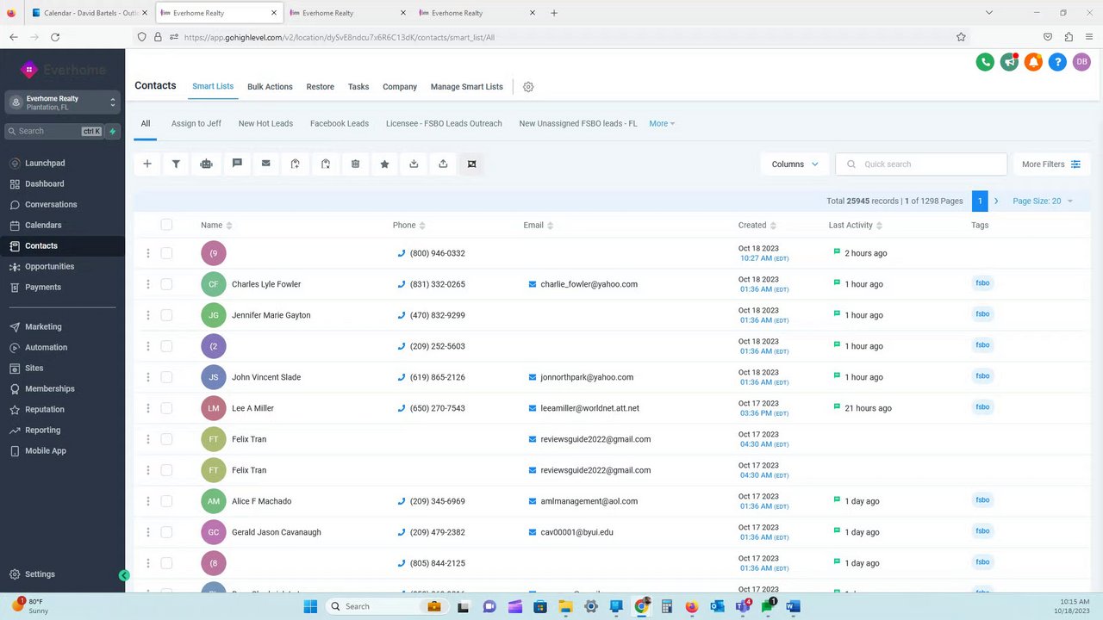Click the add tag icon in the toolbar
The height and width of the screenshot is (620, 1103).
click(296, 164)
